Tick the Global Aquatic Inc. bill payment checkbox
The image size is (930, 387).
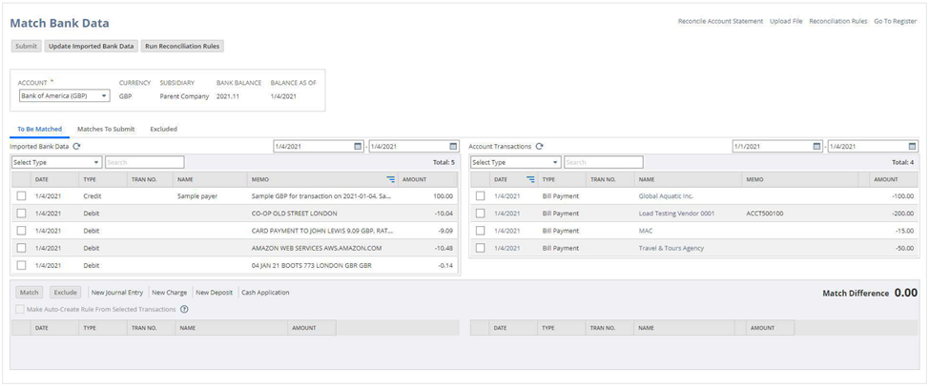click(480, 196)
